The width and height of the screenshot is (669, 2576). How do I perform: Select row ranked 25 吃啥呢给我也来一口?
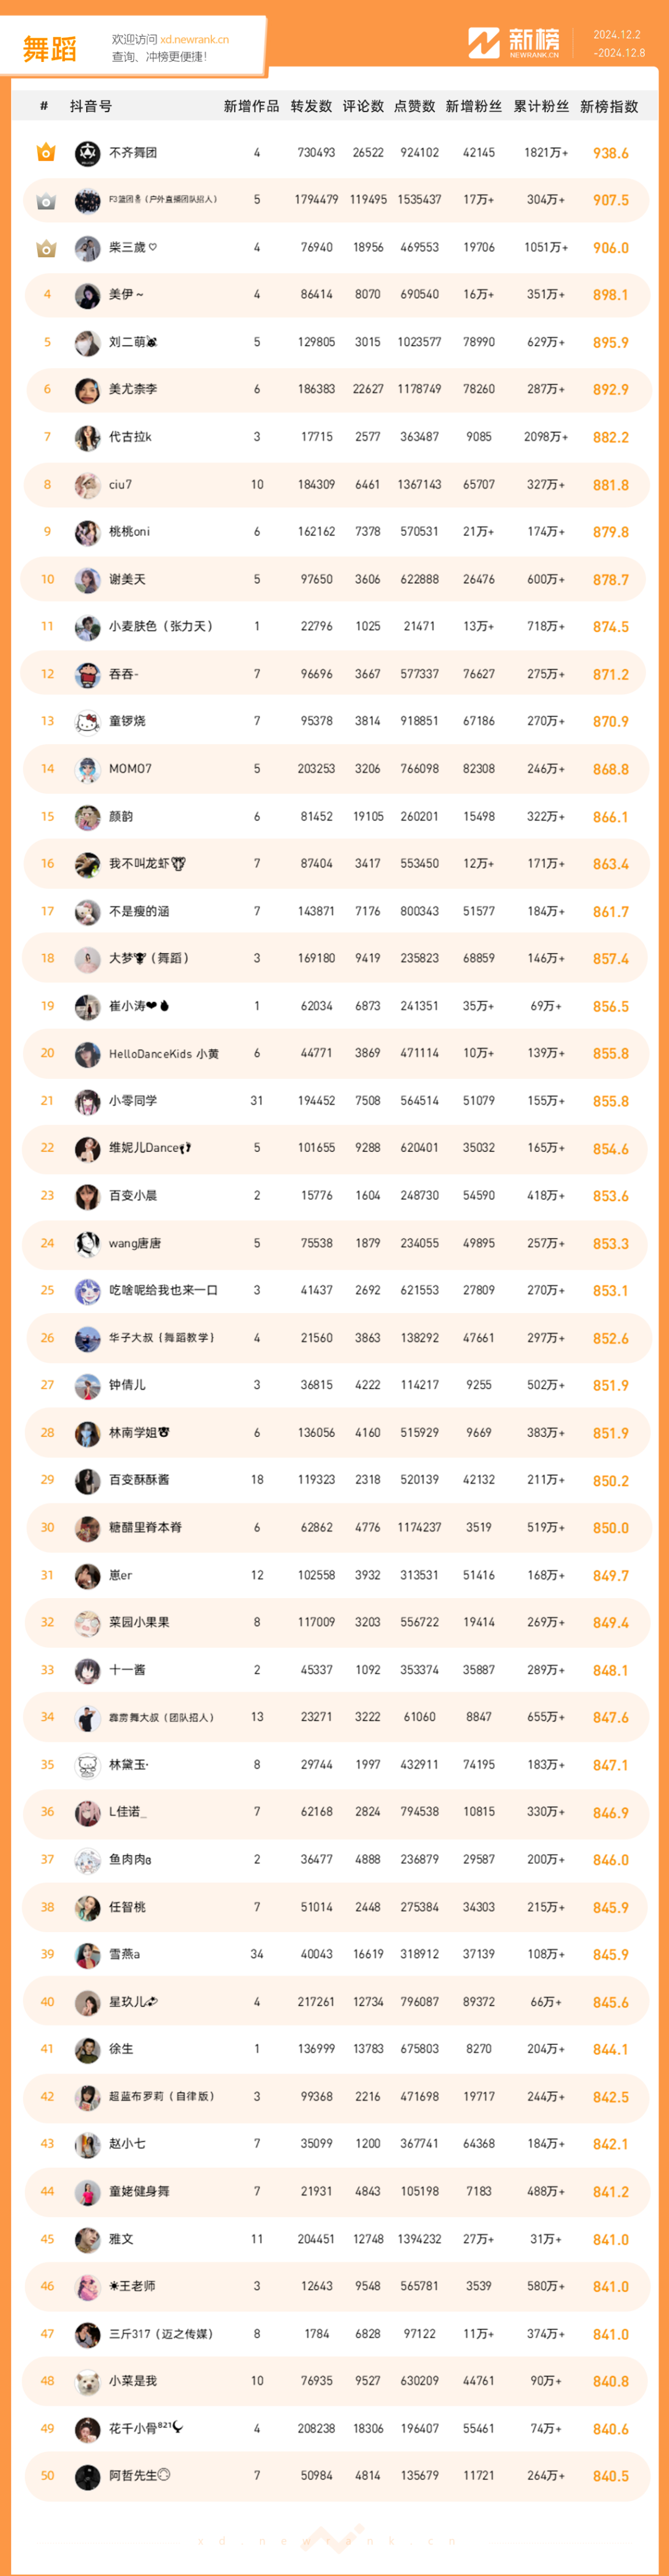pyautogui.click(x=335, y=1291)
